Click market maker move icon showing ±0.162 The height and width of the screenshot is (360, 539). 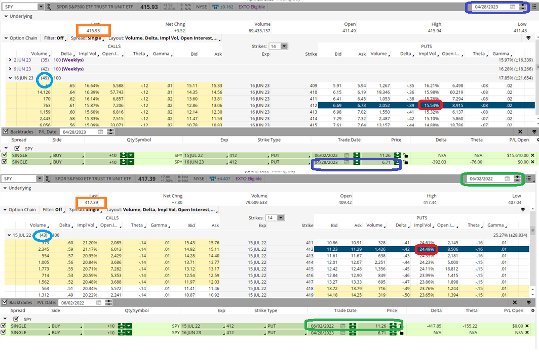(x=215, y=7)
